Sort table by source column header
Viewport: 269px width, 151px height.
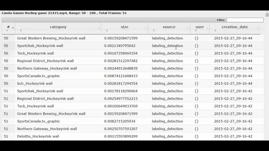[169, 28]
